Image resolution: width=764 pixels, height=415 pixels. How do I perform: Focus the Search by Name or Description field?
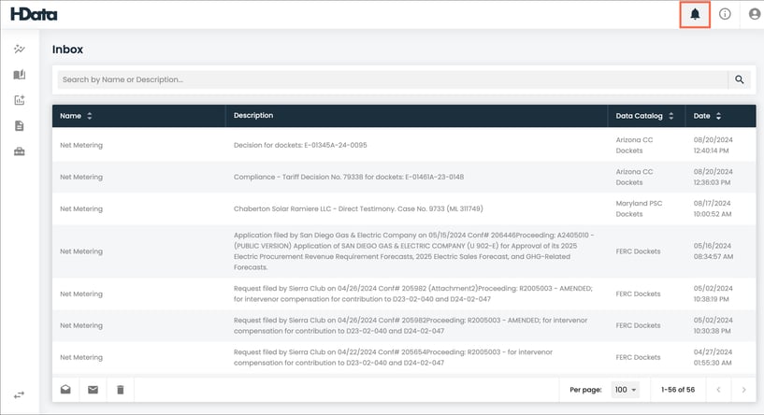[x=393, y=79]
